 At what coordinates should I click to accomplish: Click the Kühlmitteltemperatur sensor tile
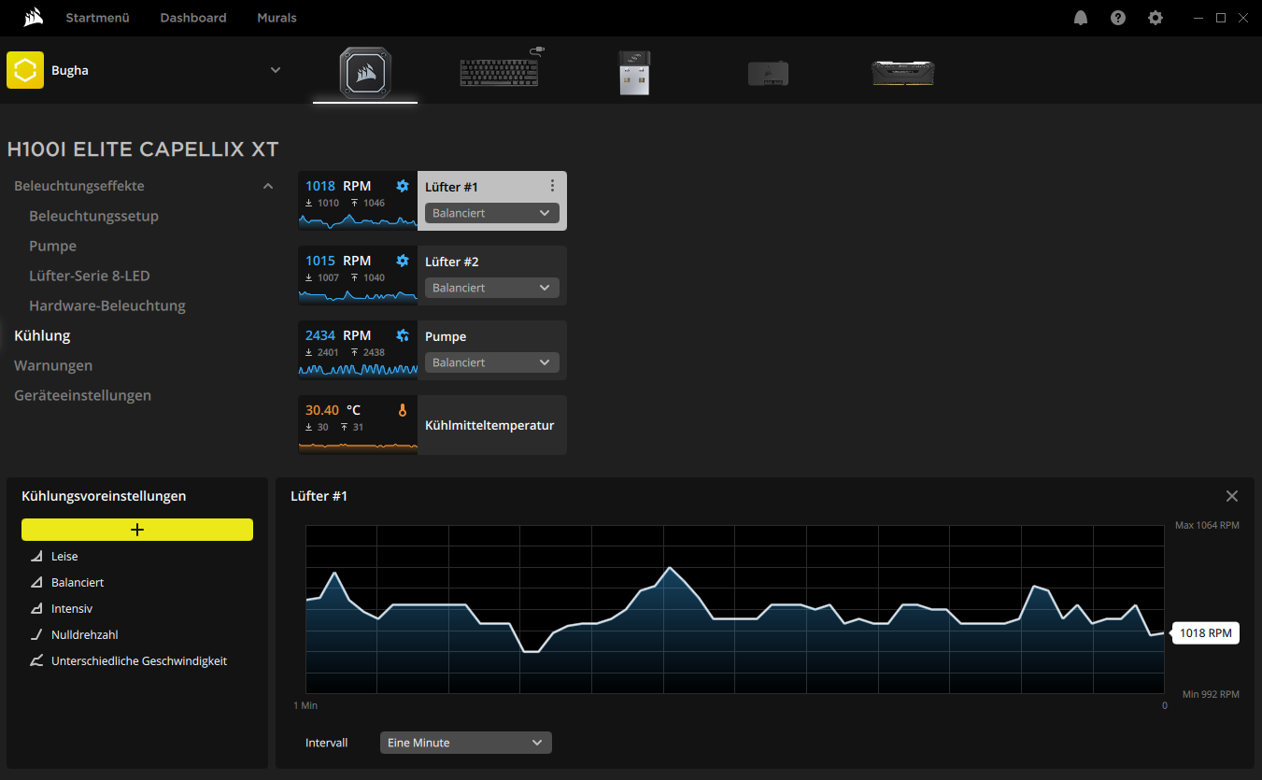pos(432,425)
